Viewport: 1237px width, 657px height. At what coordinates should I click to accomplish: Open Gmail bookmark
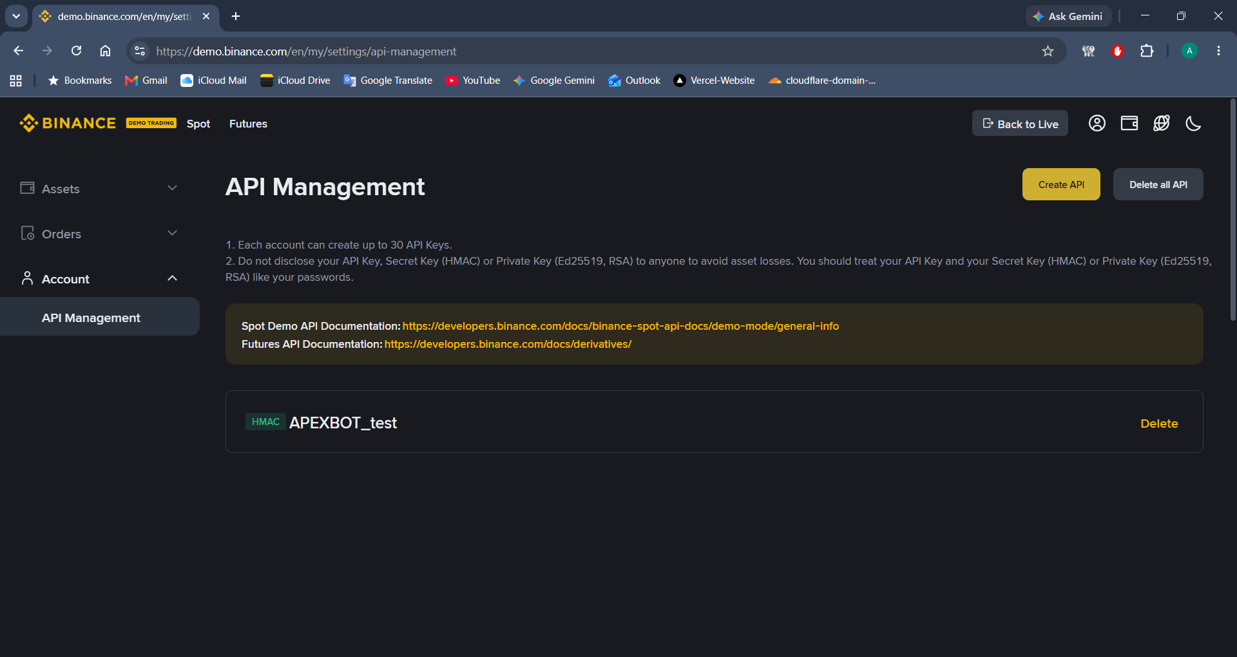(x=146, y=81)
